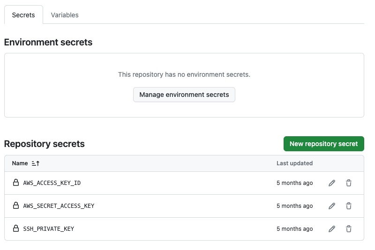Click the Last updated column header
The height and width of the screenshot is (250, 375).
pos(294,163)
